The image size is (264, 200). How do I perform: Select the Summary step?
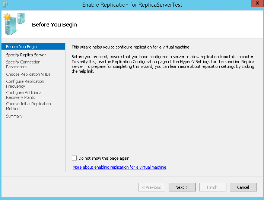(x=14, y=116)
